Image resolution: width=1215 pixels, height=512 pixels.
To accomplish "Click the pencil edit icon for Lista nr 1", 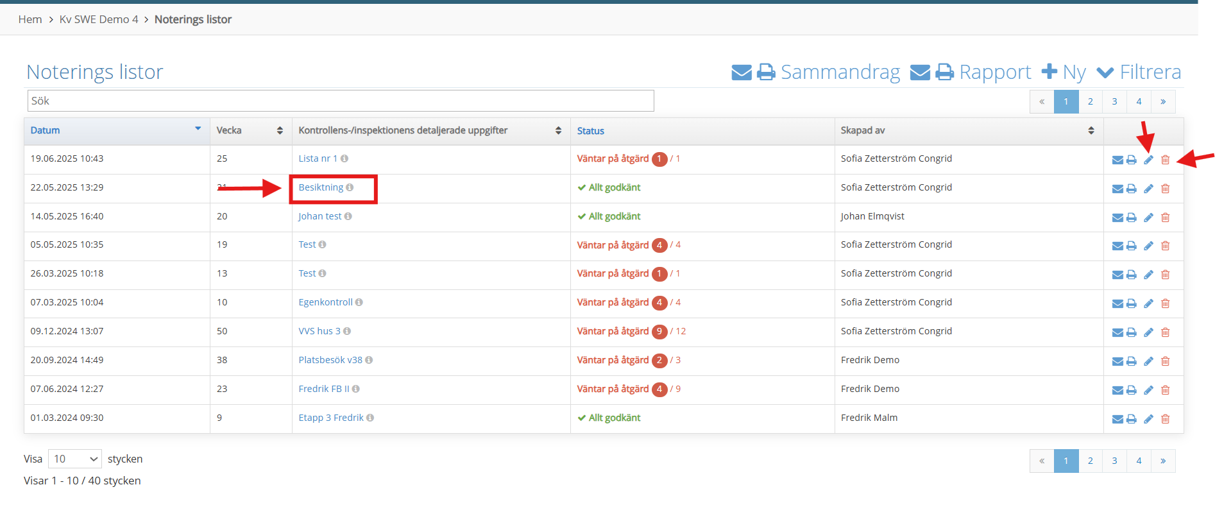I will (x=1148, y=160).
